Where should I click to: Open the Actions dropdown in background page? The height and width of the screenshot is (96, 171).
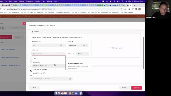(x=18, y=37)
